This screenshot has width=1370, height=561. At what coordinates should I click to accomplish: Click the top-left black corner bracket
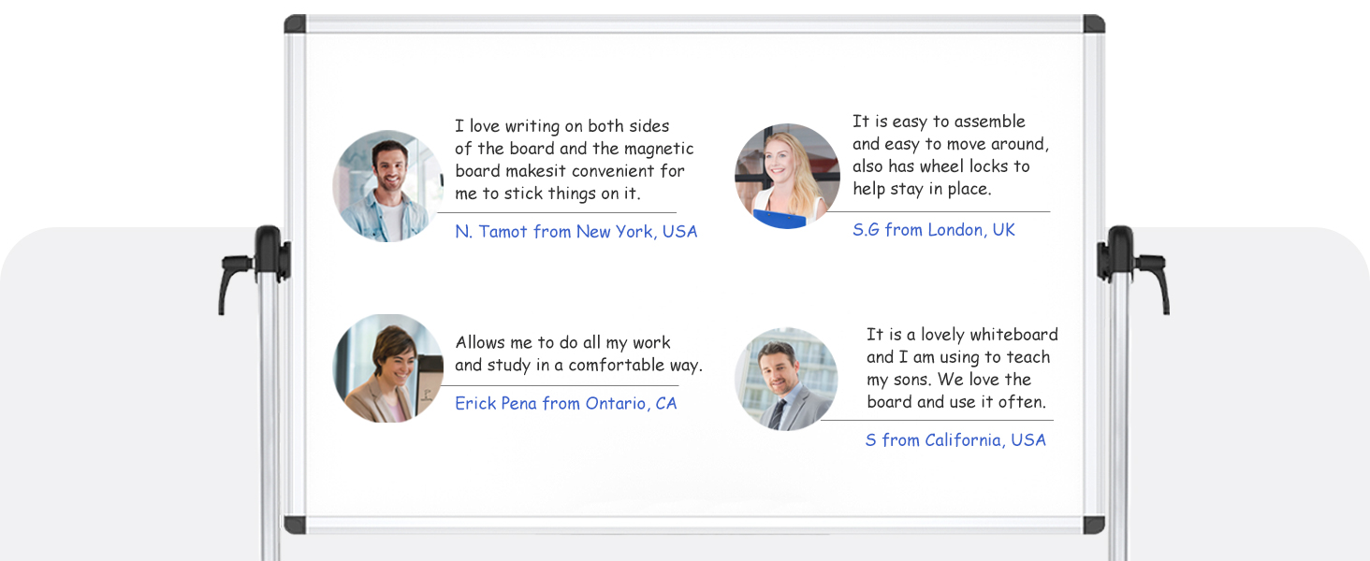point(296,24)
